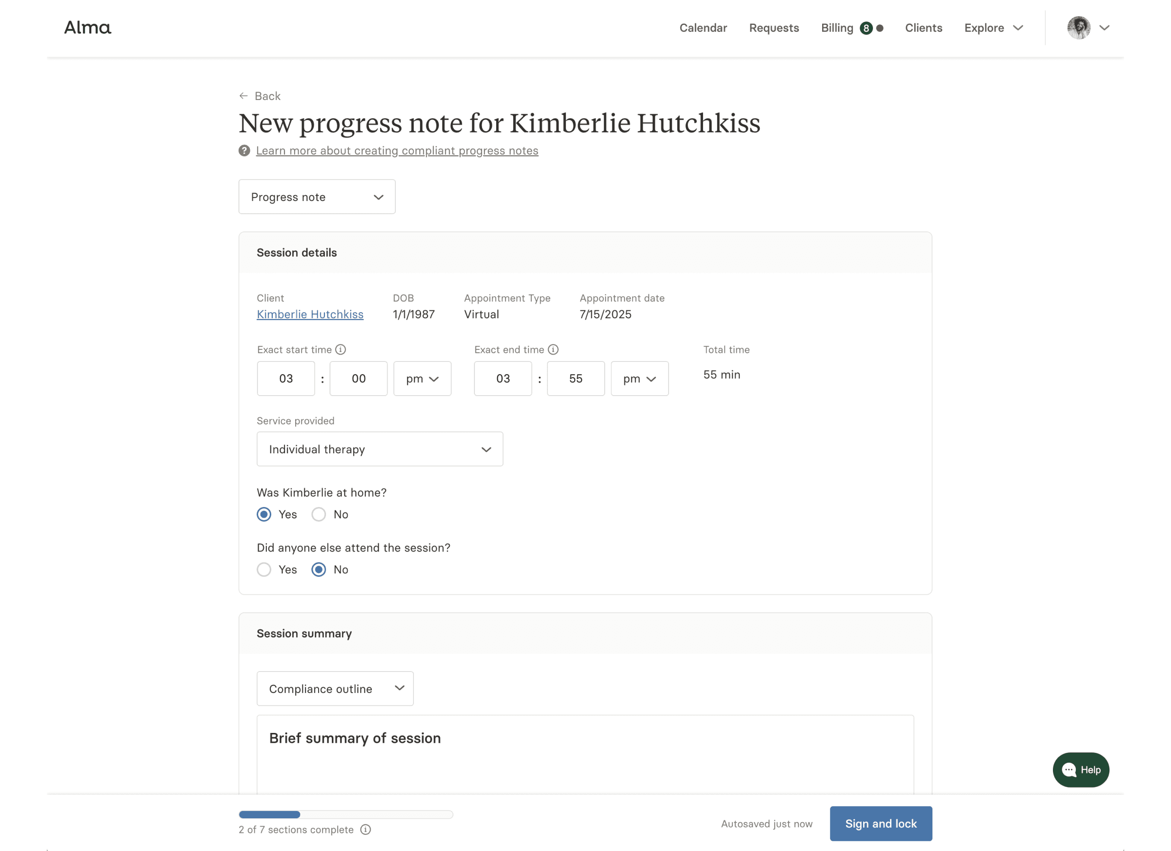Click the Sign and lock button

point(880,824)
